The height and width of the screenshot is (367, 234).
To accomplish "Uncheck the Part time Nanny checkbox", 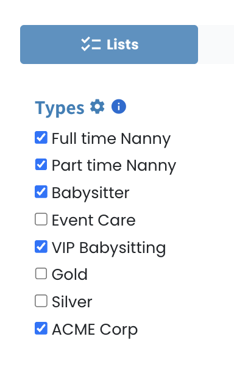I will click(41, 165).
